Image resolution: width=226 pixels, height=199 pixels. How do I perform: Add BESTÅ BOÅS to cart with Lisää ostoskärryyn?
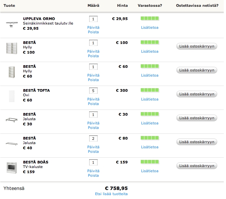(196, 166)
